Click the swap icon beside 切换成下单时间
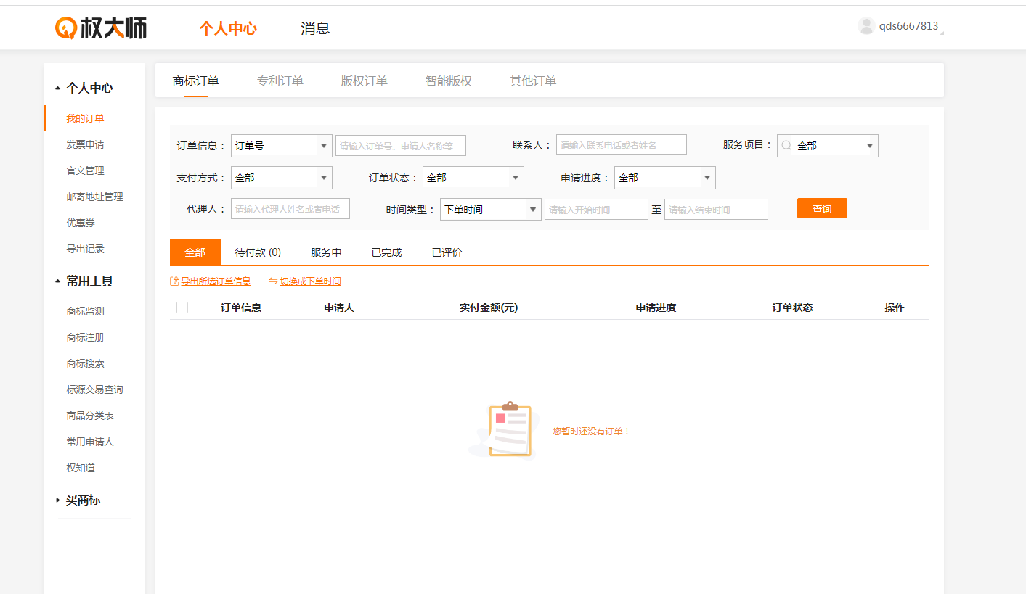 pyautogui.click(x=273, y=281)
